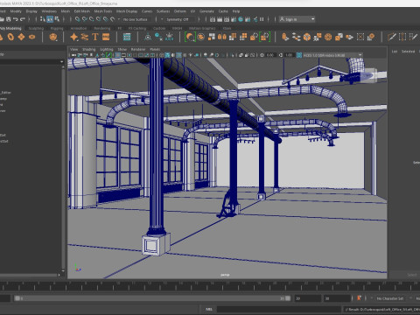Open the Edit Mesh menu
The height and width of the screenshot is (315, 420).
click(x=82, y=11)
